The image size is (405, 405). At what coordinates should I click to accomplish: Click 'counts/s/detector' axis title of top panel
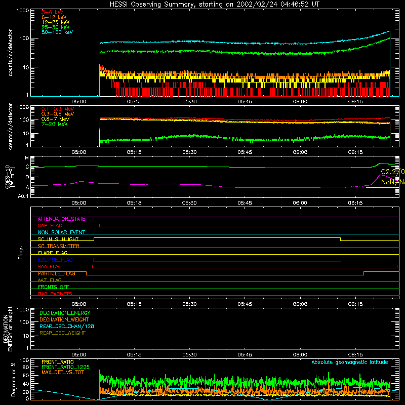tap(10, 53)
